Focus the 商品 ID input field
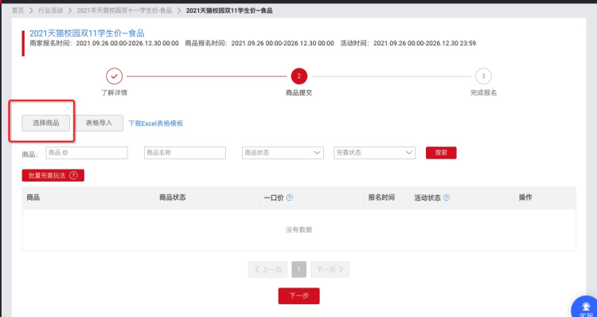The width and height of the screenshot is (597, 317). [x=87, y=153]
